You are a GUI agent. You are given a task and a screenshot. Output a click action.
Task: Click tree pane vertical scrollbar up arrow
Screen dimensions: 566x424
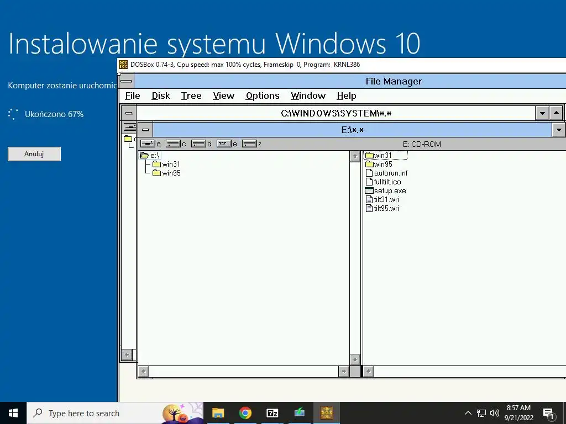[x=355, y=156]
